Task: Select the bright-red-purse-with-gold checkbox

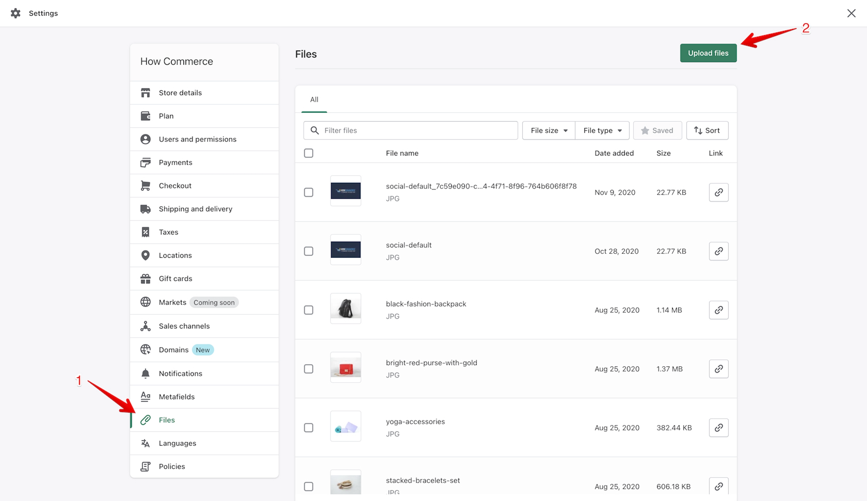Action: coord(309,369)
